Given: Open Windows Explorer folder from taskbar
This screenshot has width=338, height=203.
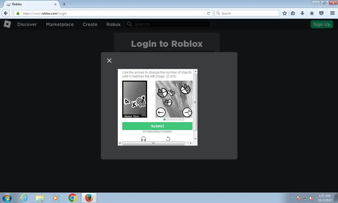Looking at the screenshot, I should tap(40, 198).
